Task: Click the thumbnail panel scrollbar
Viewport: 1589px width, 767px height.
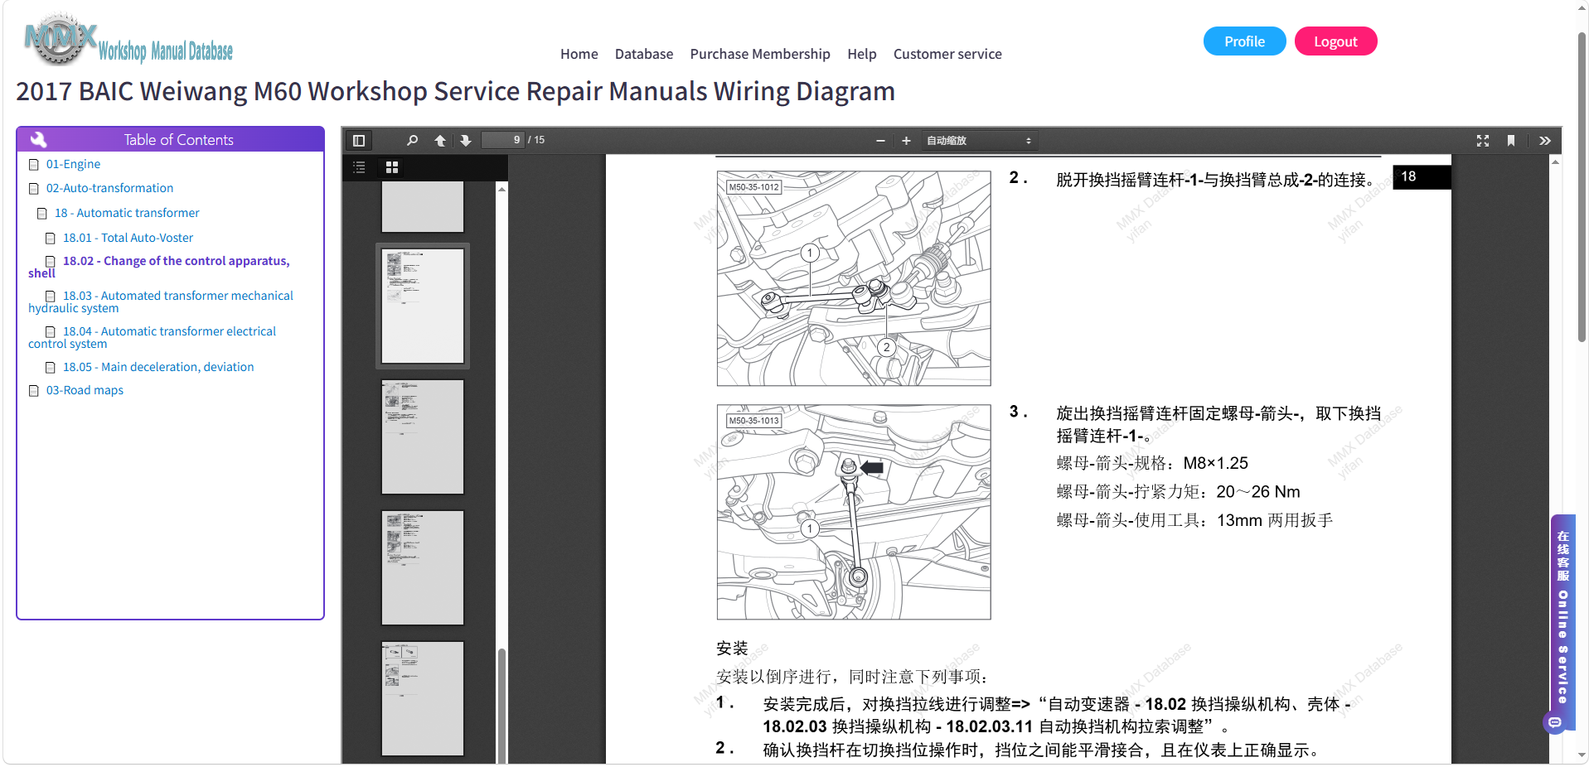Action: coord(501,704)
